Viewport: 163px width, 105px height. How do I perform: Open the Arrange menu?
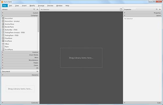(x=41, y=6)
